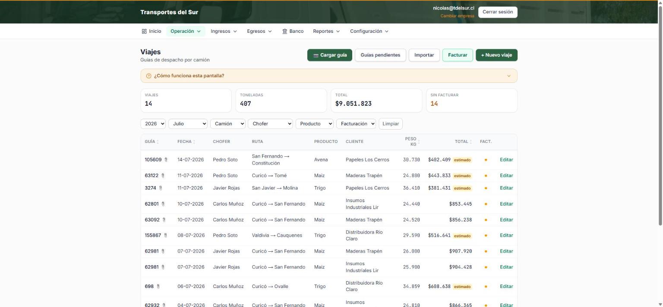Open attachment clip of guía 3274

coord(161,188)
